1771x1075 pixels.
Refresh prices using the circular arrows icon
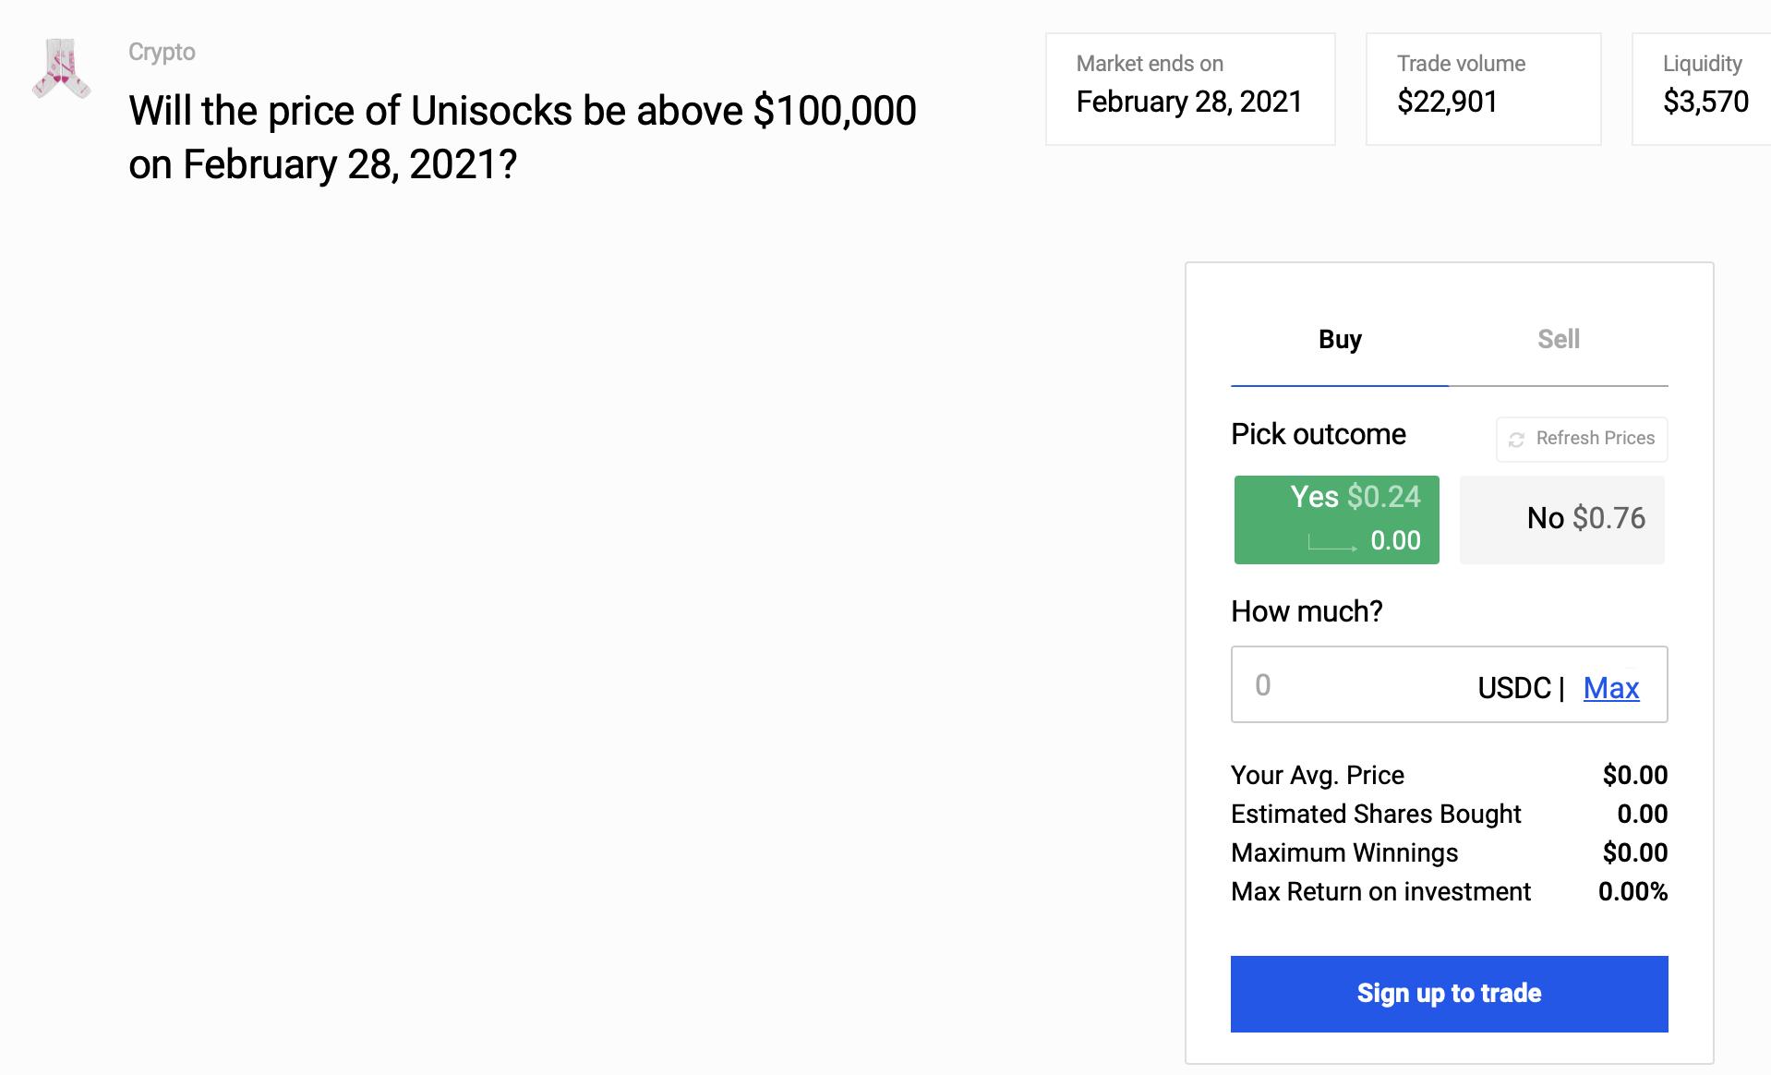point(1516,440)
